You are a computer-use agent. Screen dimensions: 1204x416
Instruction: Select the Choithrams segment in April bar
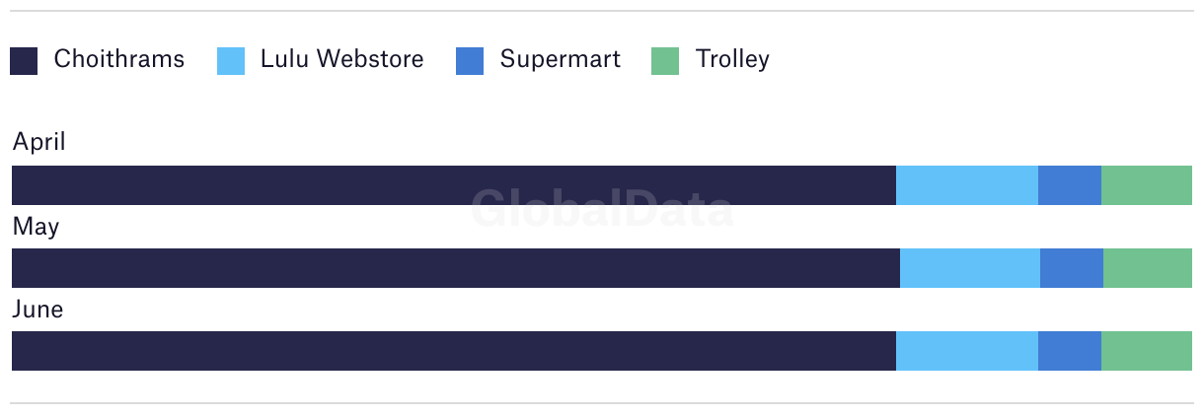point(454,185)
